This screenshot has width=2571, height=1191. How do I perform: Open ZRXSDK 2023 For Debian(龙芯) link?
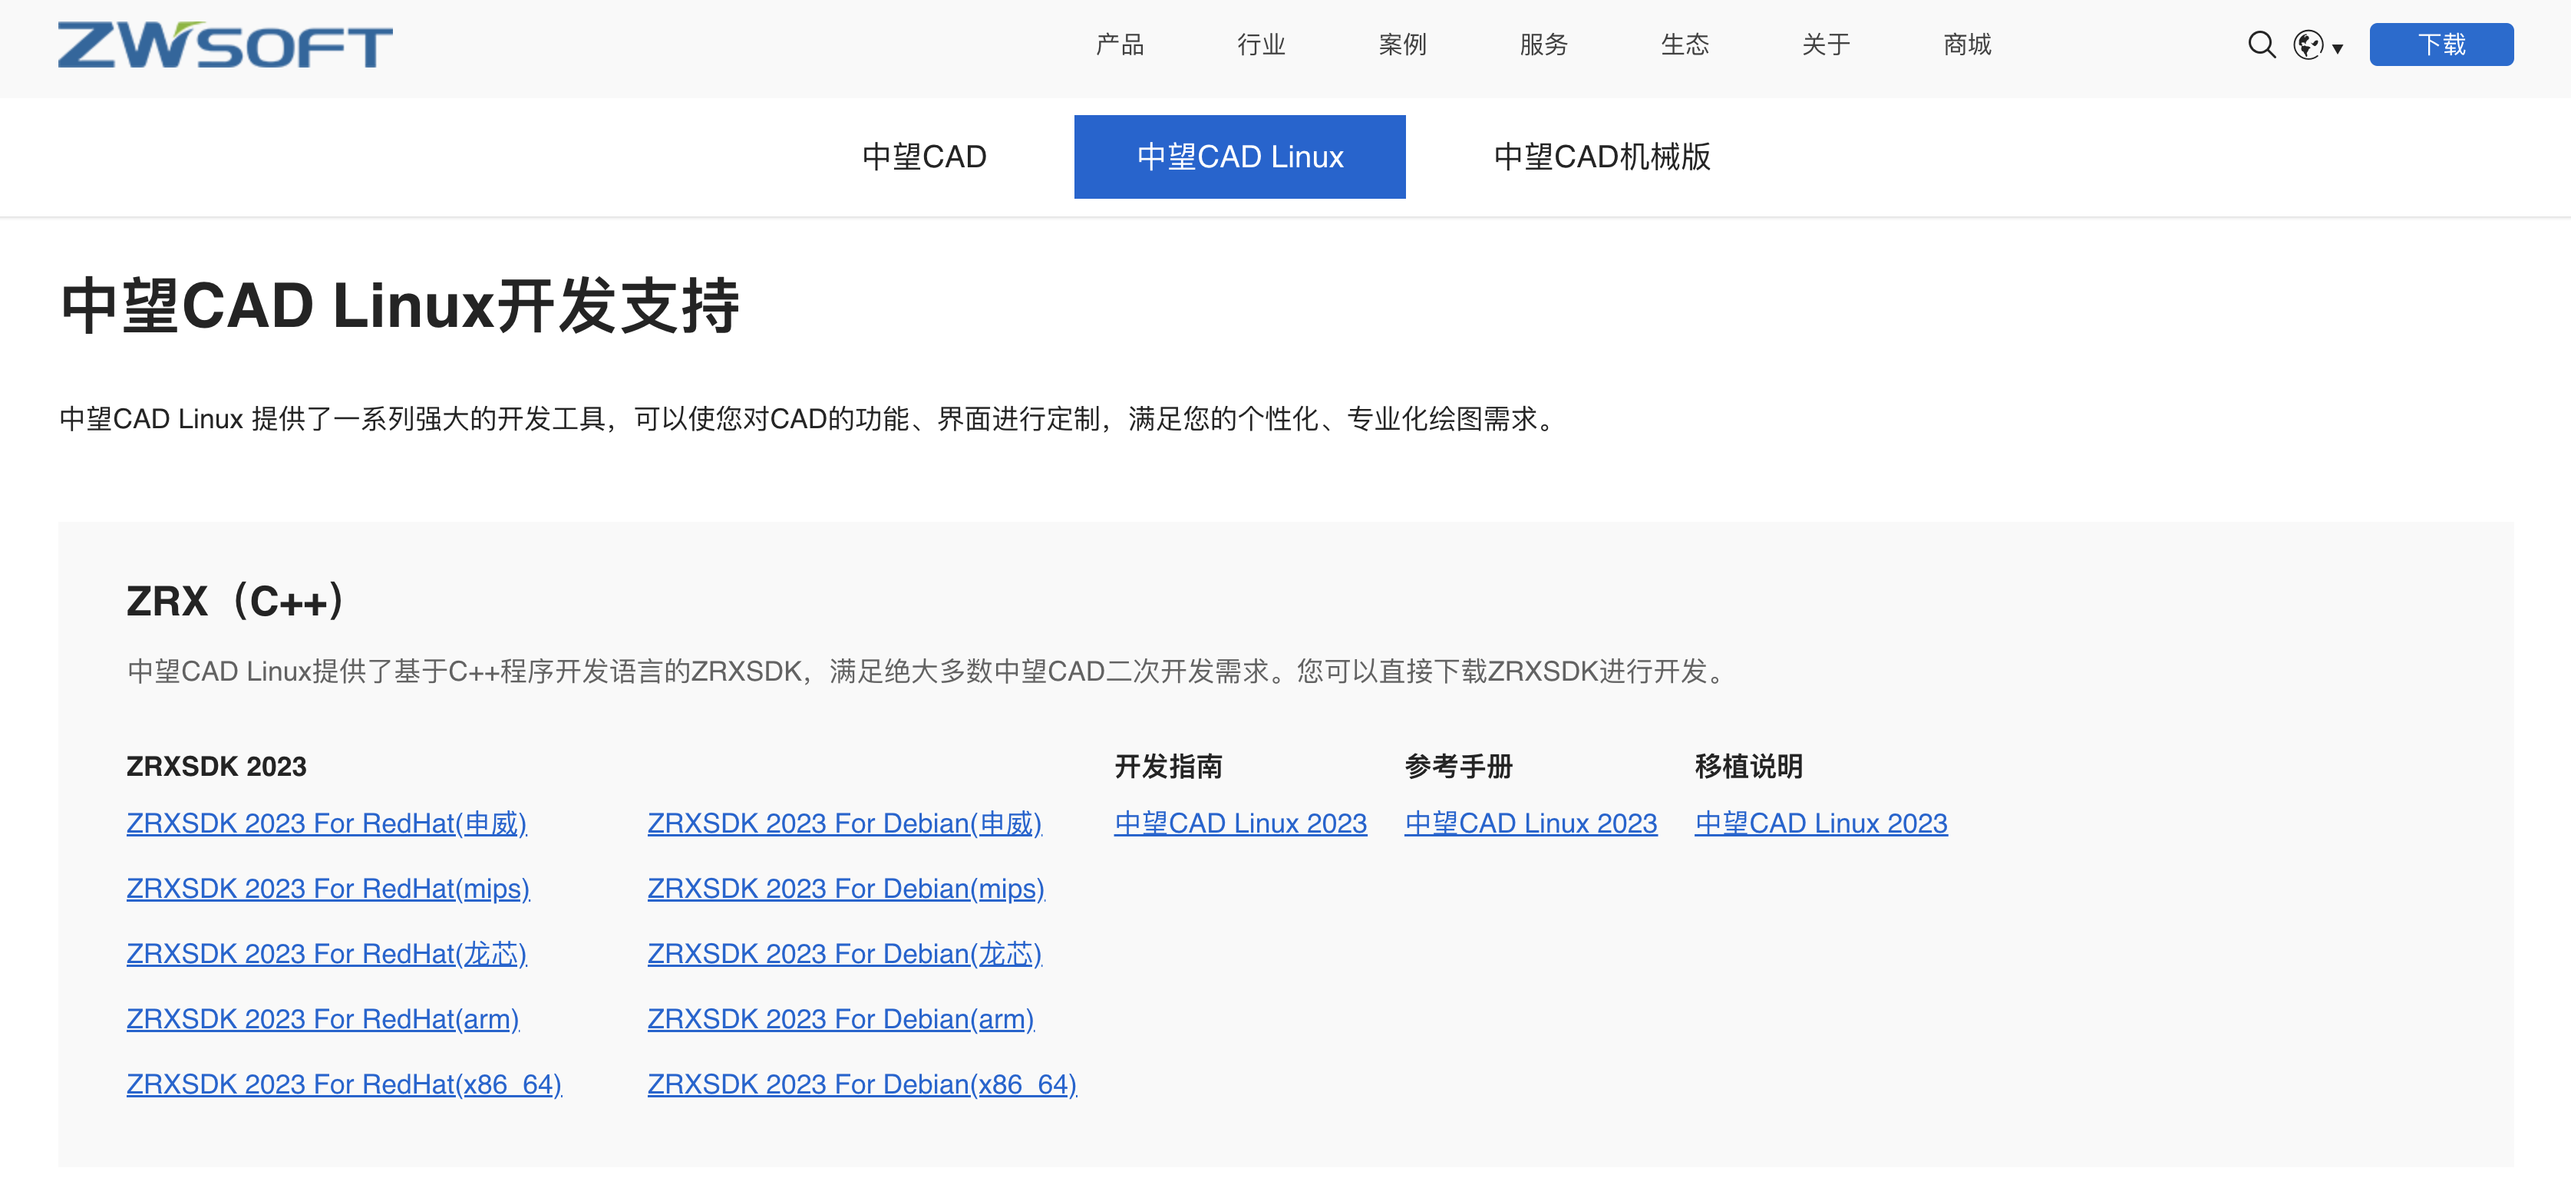[843, 955]
